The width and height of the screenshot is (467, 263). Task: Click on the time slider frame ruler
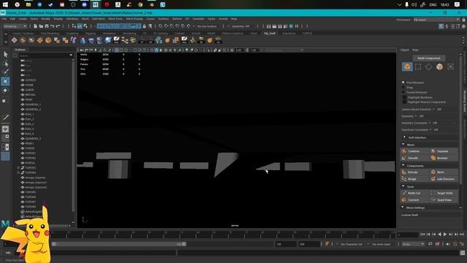pos(223,235)
